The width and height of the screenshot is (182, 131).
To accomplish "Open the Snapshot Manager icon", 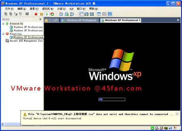I will point(72,14).
